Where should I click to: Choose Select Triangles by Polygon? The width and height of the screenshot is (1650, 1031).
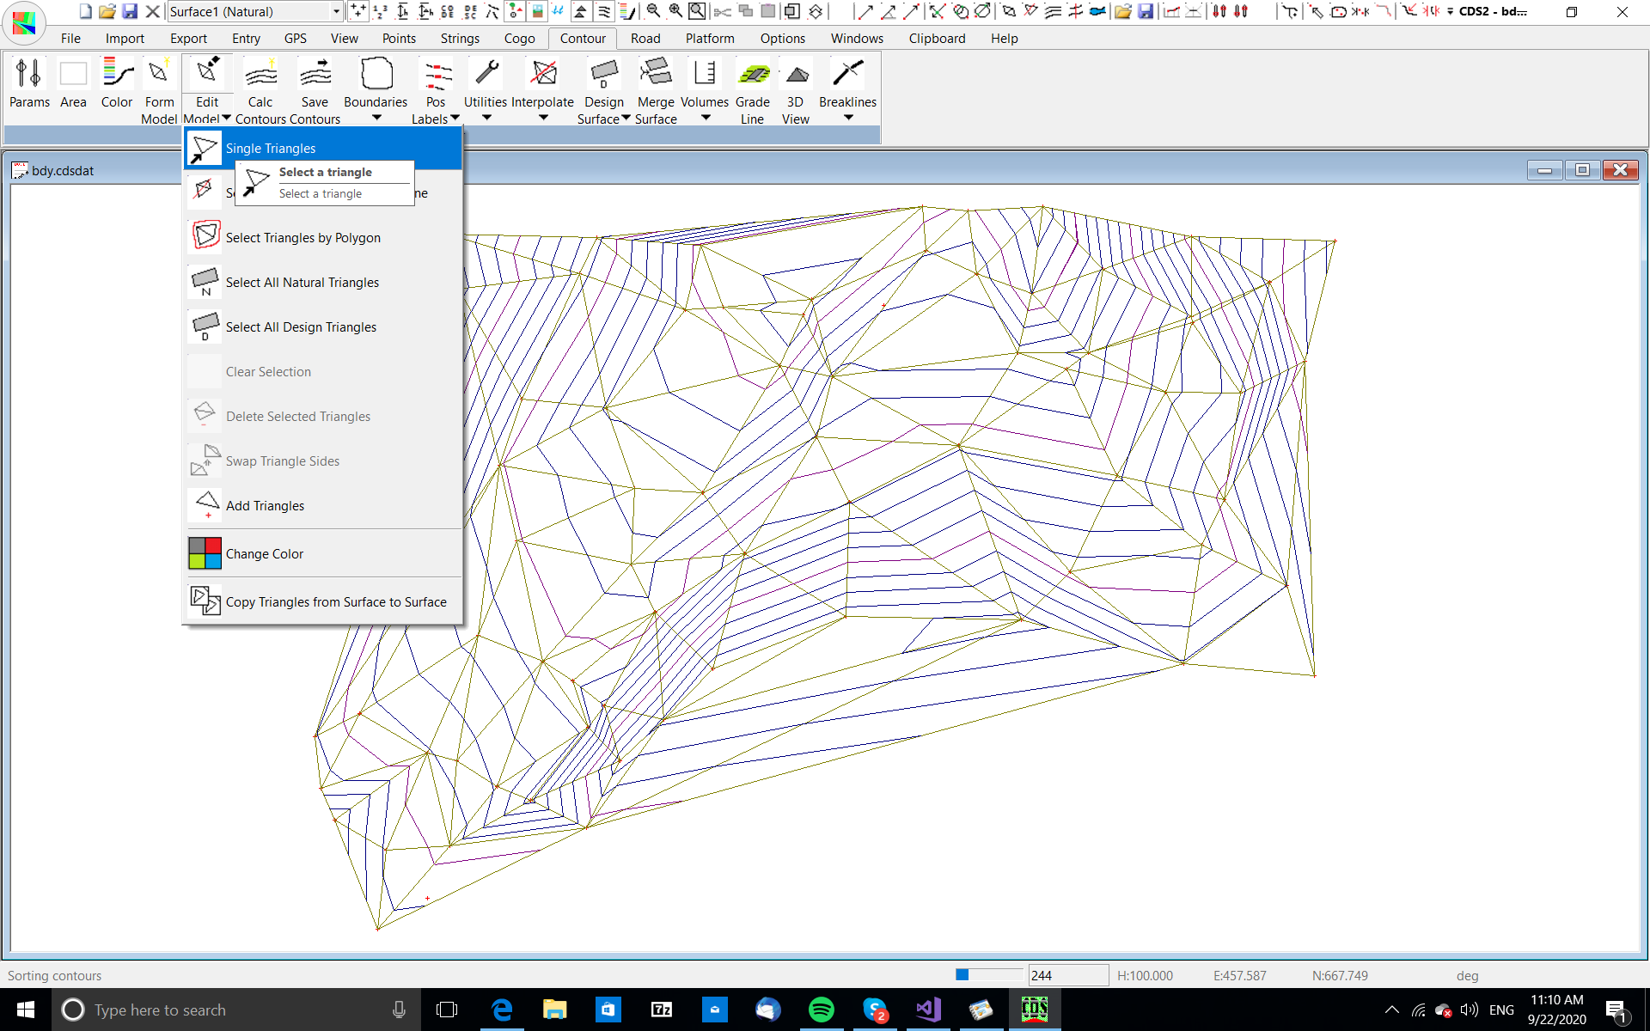tap(302, 238)
